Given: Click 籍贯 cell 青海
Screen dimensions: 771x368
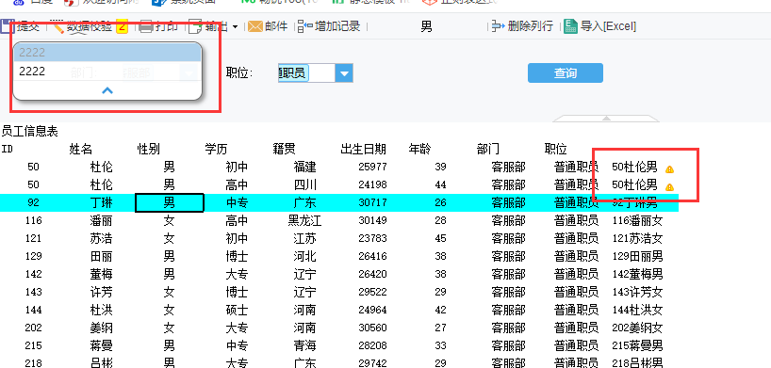Looking at the screenshot, I should point(304,346).
